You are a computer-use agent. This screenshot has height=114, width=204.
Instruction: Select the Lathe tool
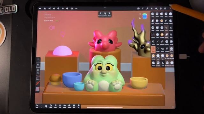(153, 42)
